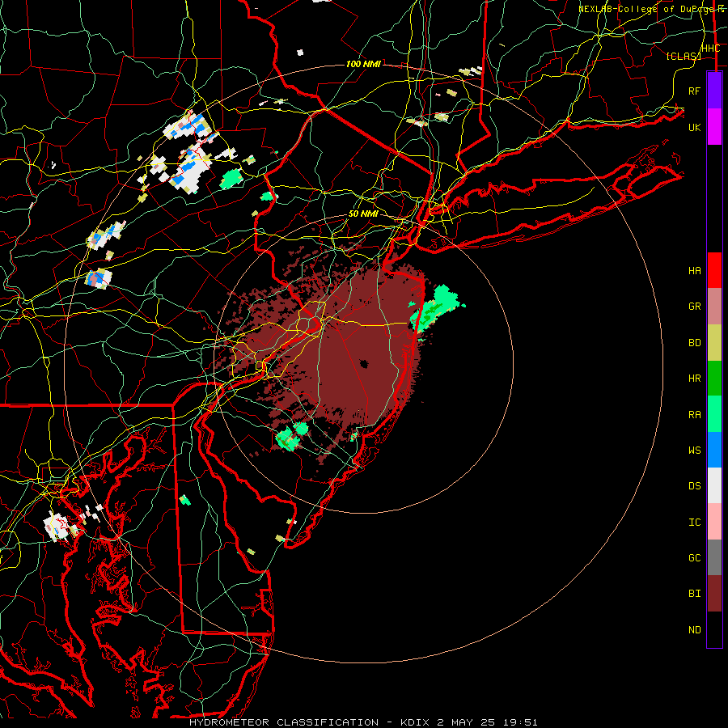The width and height of the screenshot is (728, 728).
Task: Click the WS legend label
Action: [694, 451]
